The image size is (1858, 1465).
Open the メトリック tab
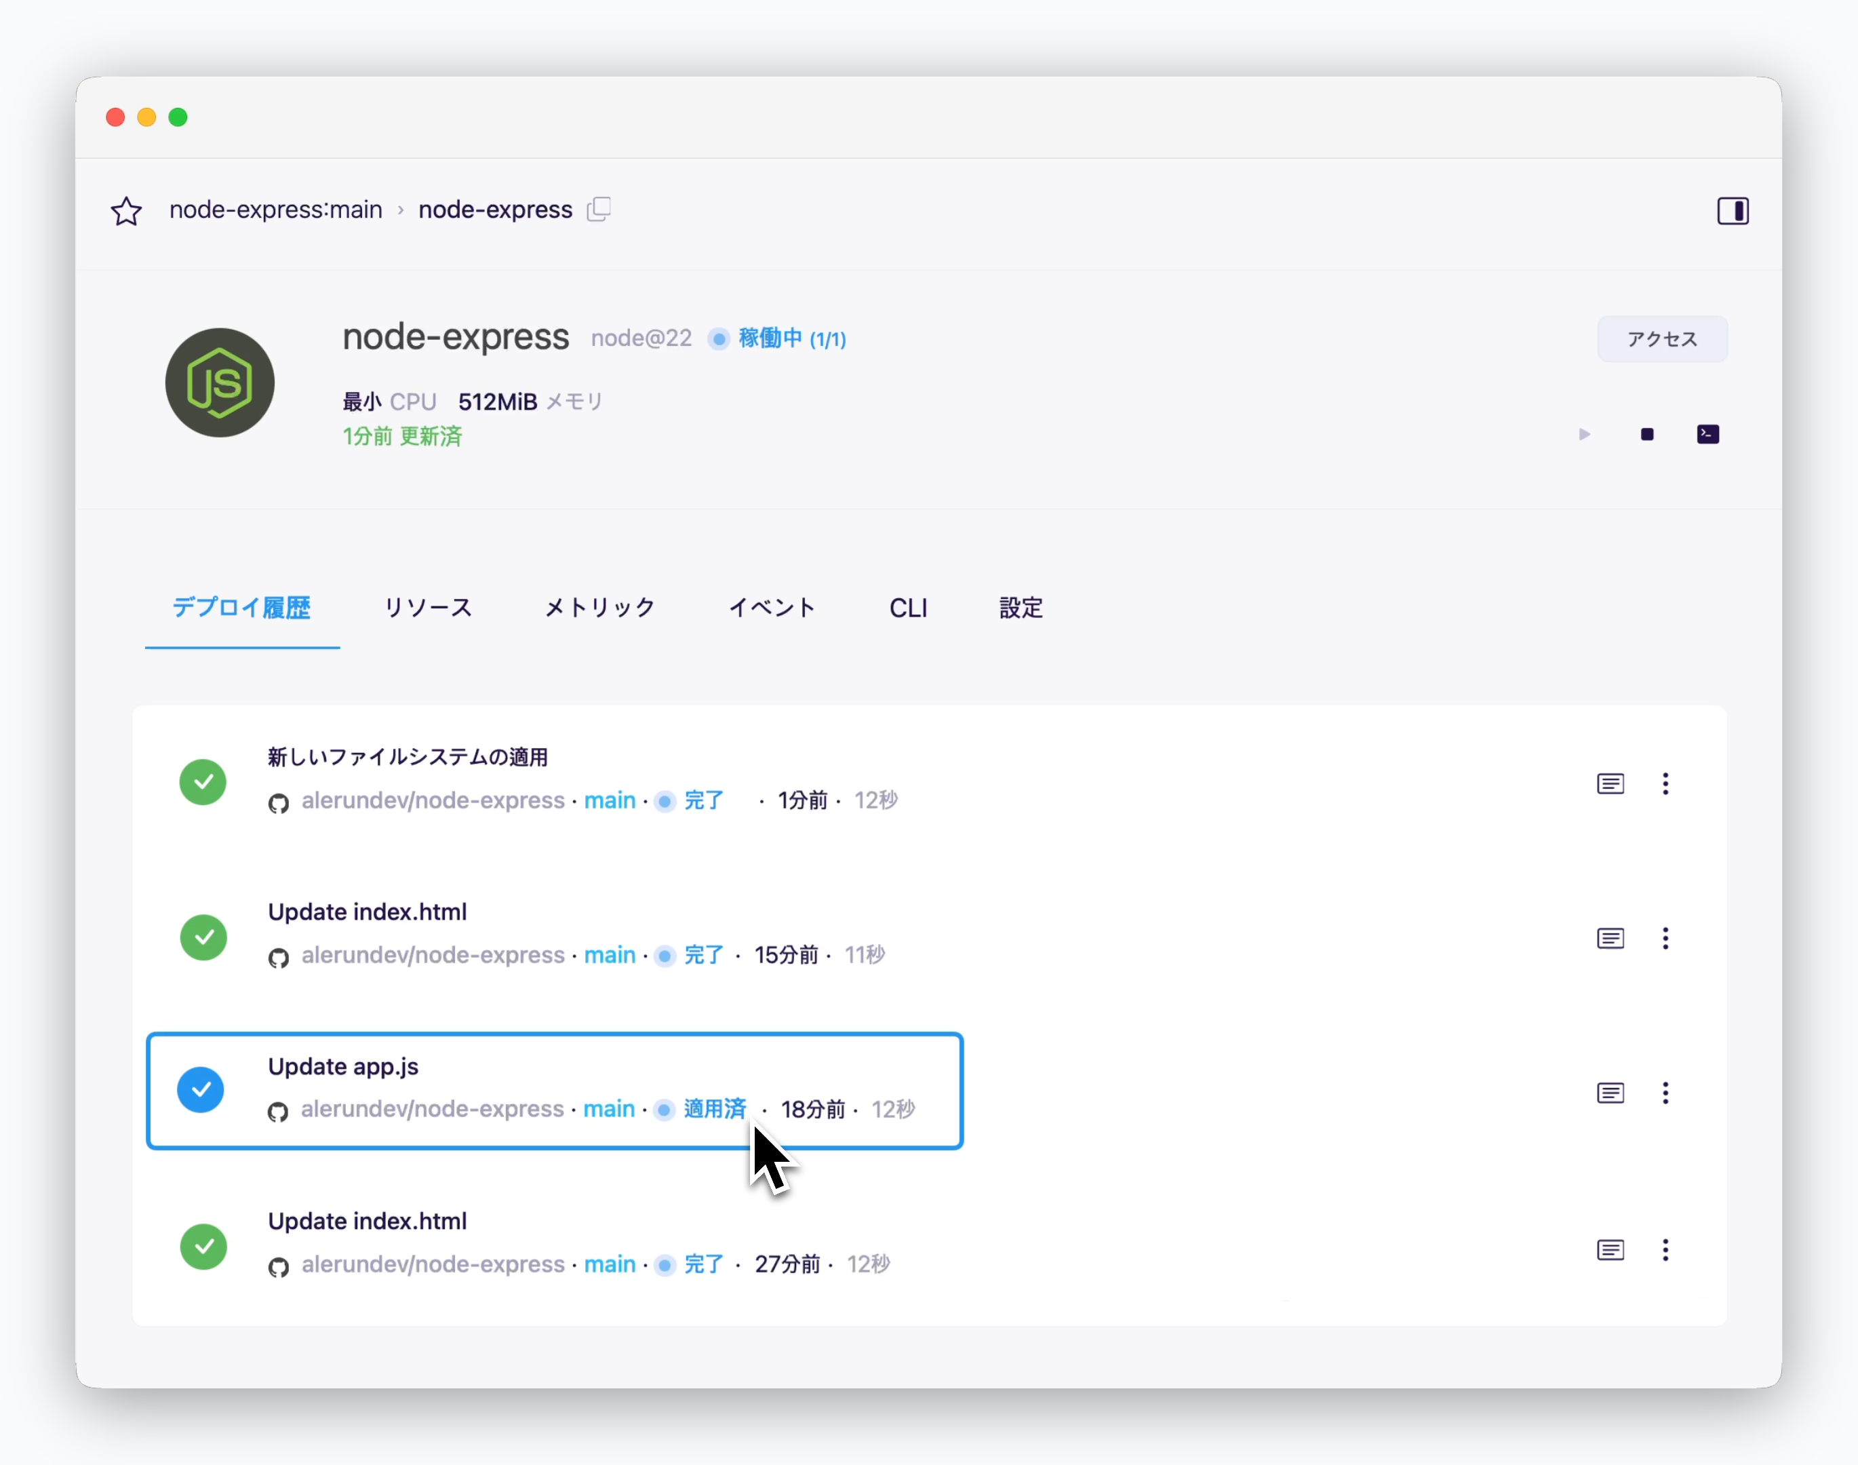point(600,608)
